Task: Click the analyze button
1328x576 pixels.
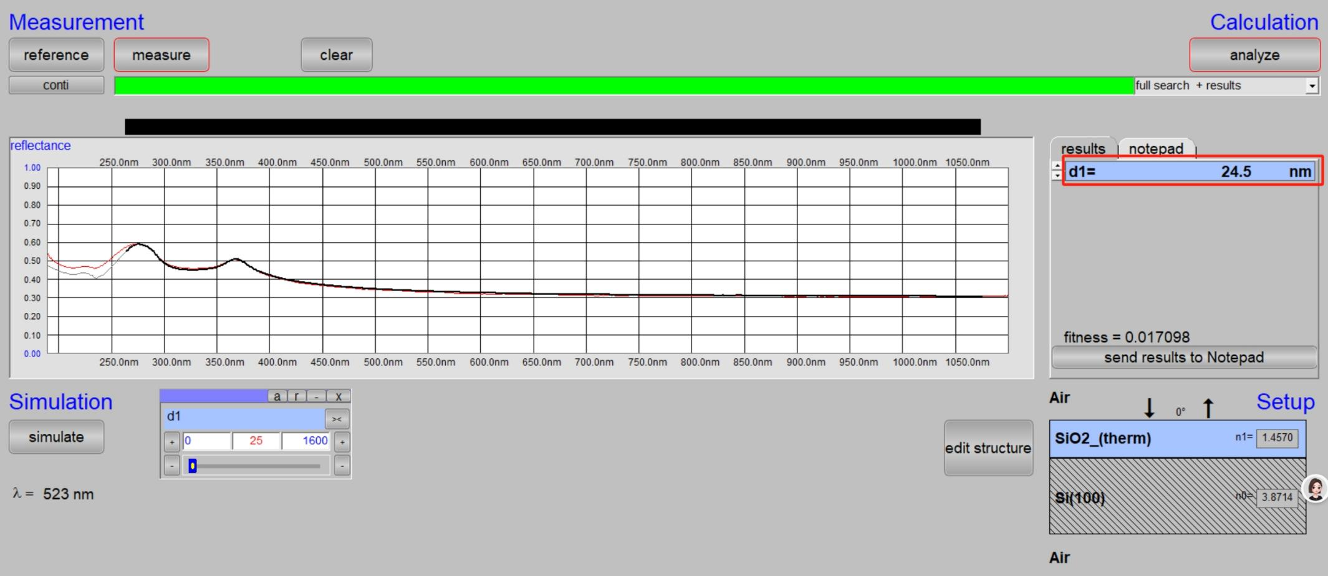Action: pyautogui.click(x=1254, y=55)
